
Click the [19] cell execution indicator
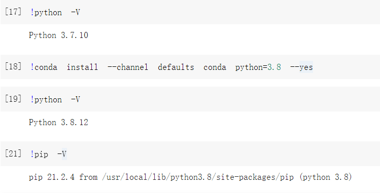click(13, 99)
